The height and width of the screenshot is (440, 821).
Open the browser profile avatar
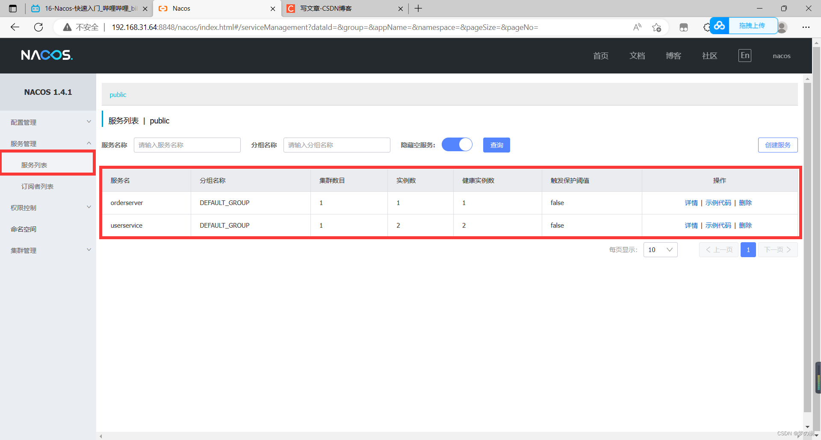[x=782, y=27]
